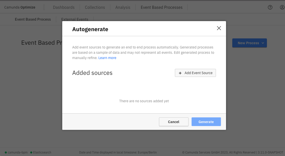The height and width of the screenshot is (156, 285).
Task: Open the help question mark icon
Action: (270, 7)
